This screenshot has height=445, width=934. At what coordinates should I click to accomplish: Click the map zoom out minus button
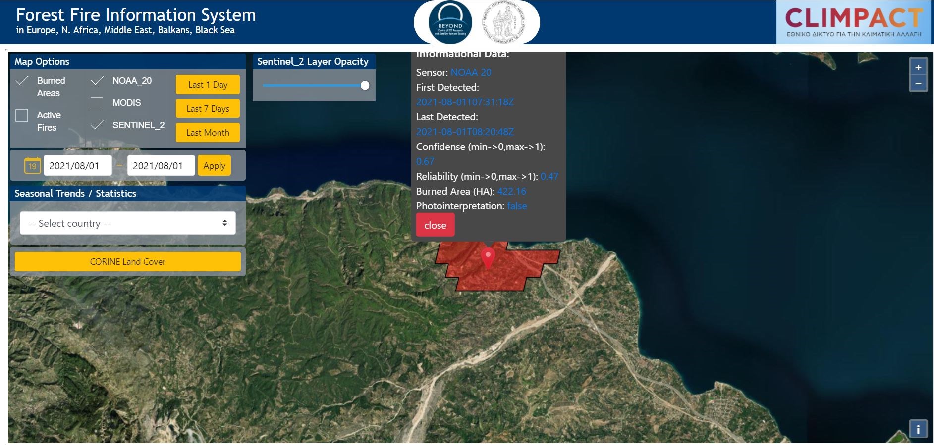(918, 84)
